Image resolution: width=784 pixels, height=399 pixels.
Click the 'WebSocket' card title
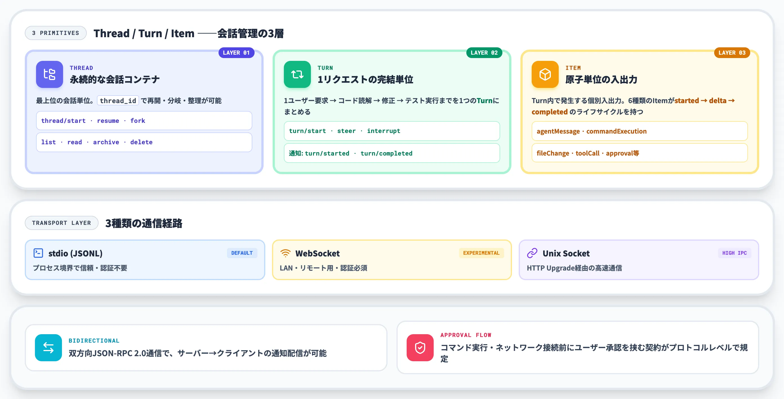(x=317, y=253)
